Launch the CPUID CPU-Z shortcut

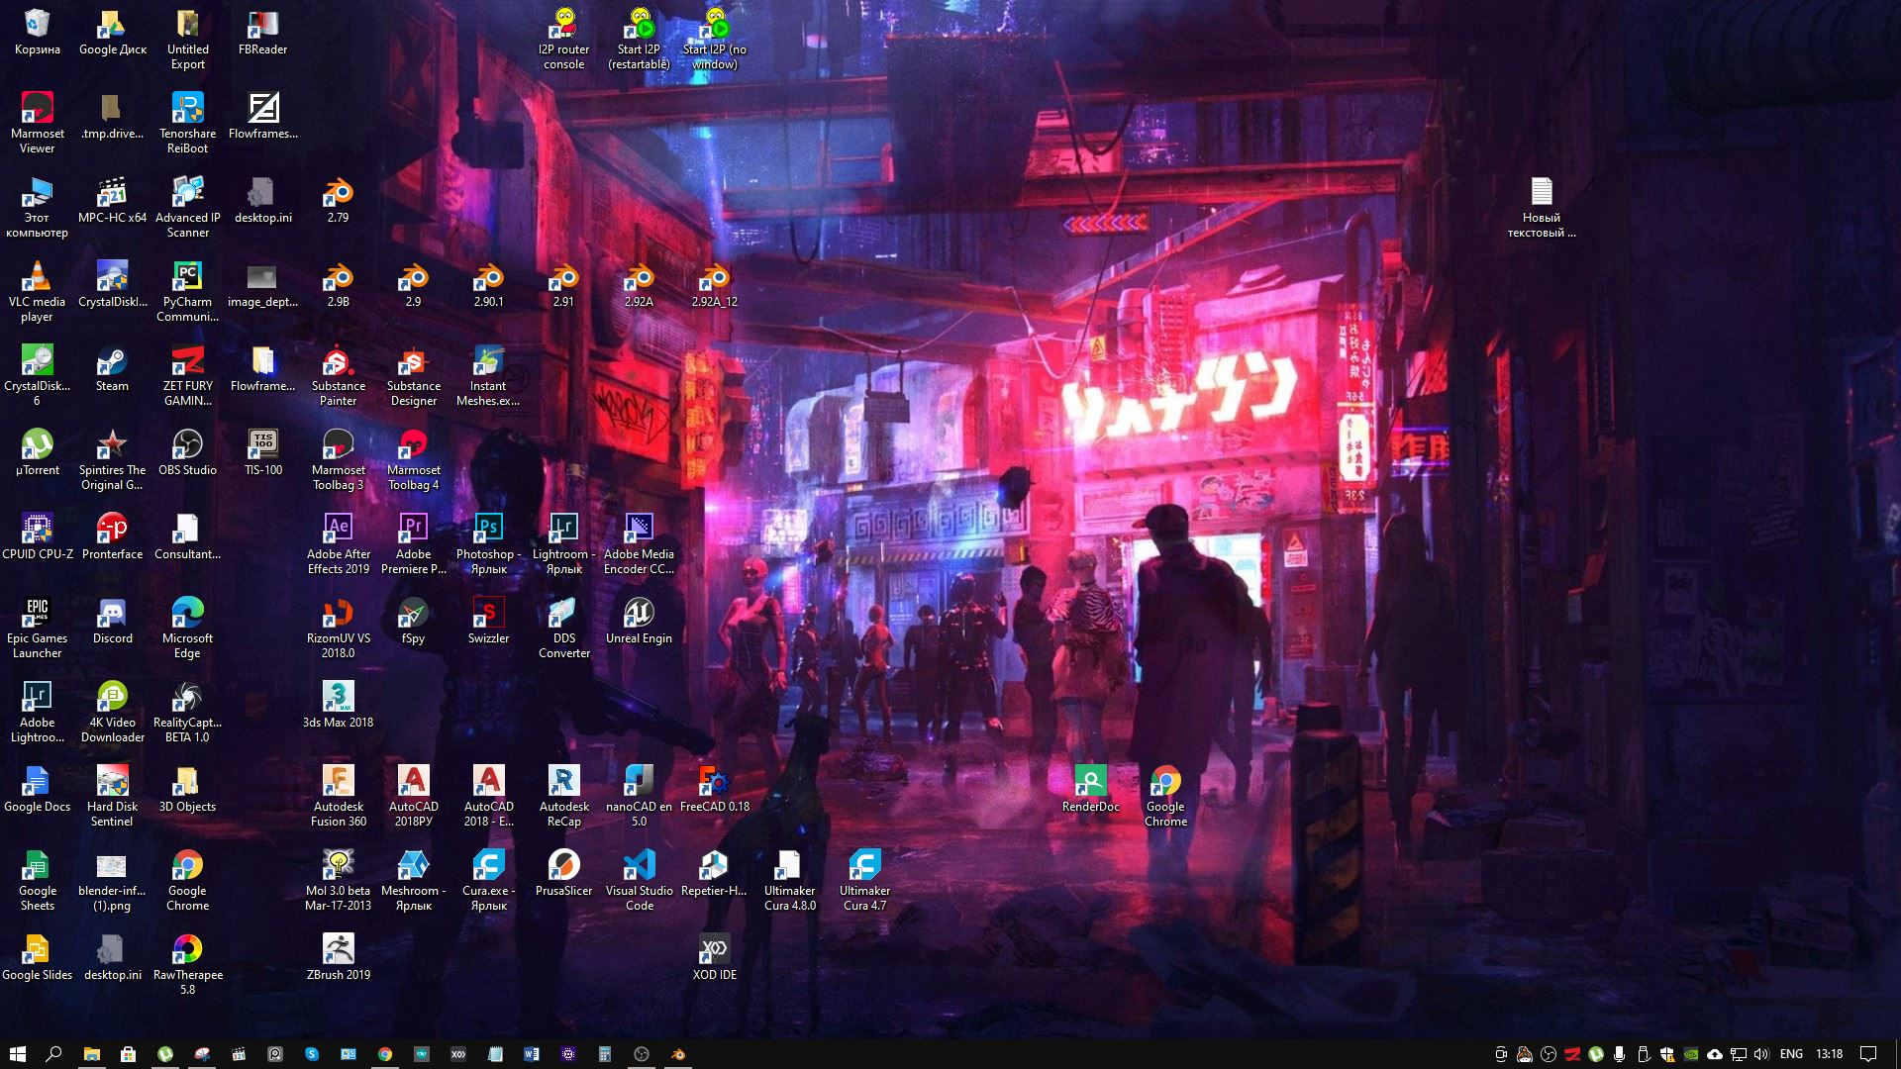(x=37, y=536)
